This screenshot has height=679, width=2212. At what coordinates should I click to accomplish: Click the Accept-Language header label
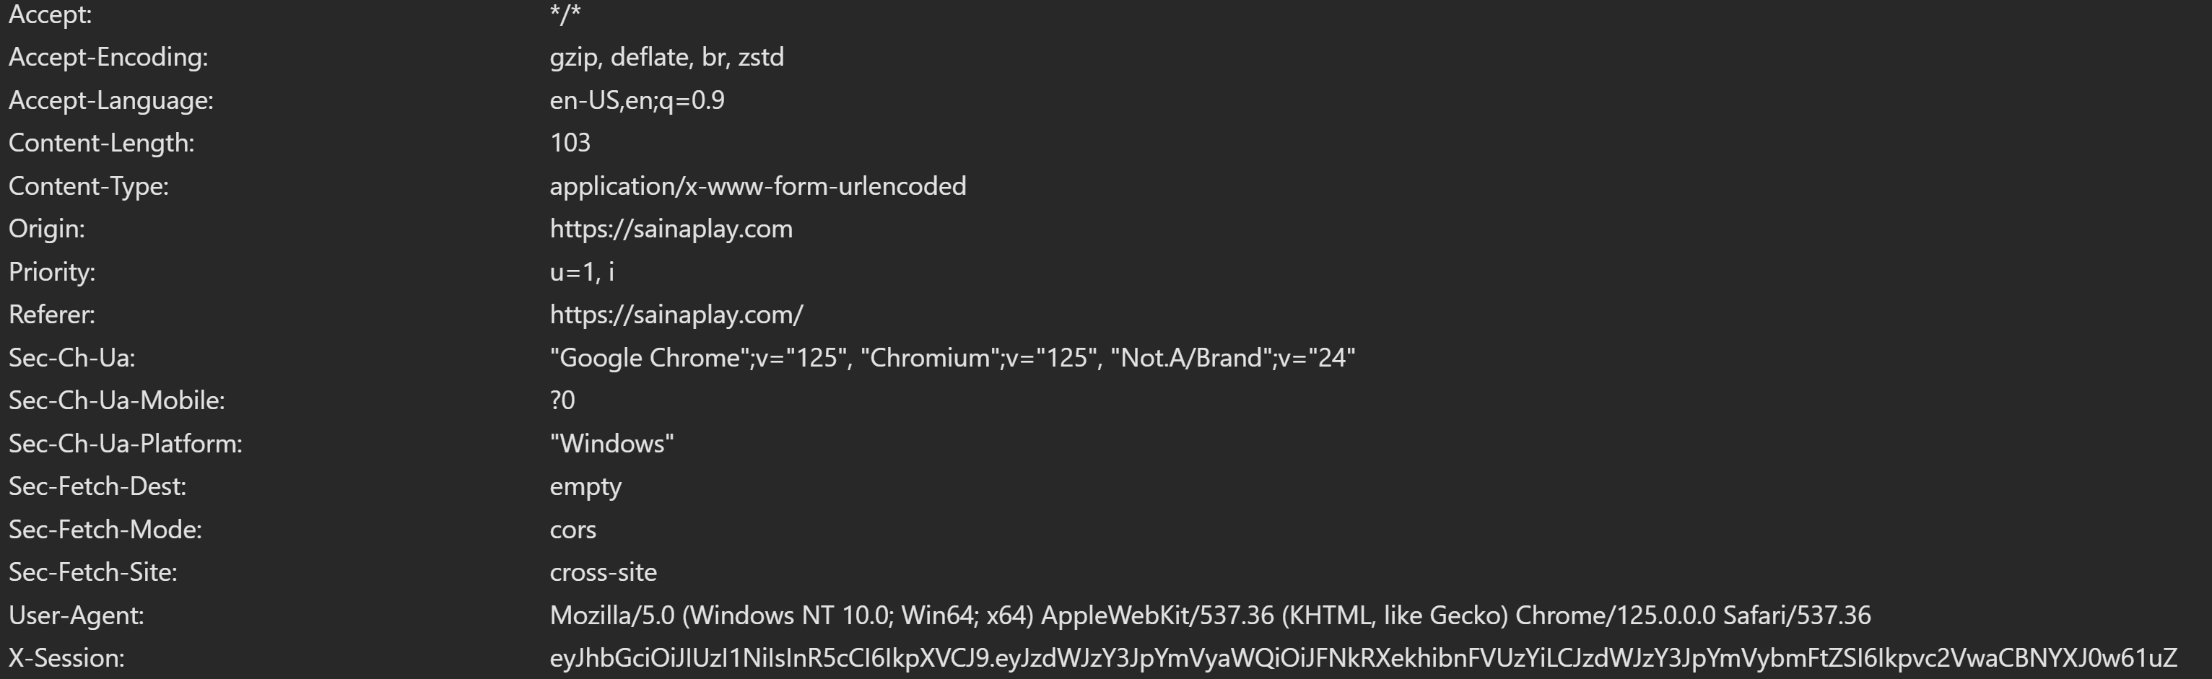tap(110, 100)
